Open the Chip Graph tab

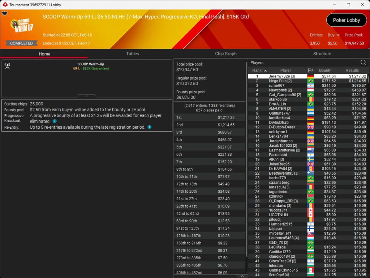[225, 54]
